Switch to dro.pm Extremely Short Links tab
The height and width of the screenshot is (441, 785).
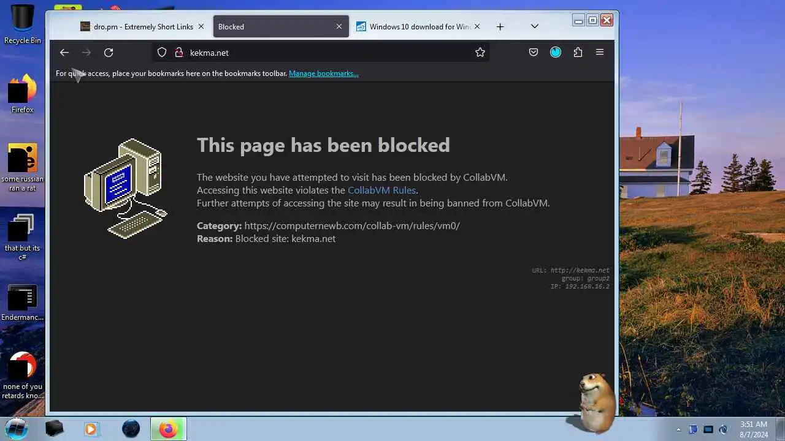pyautogui.click(x=144, y=27)
